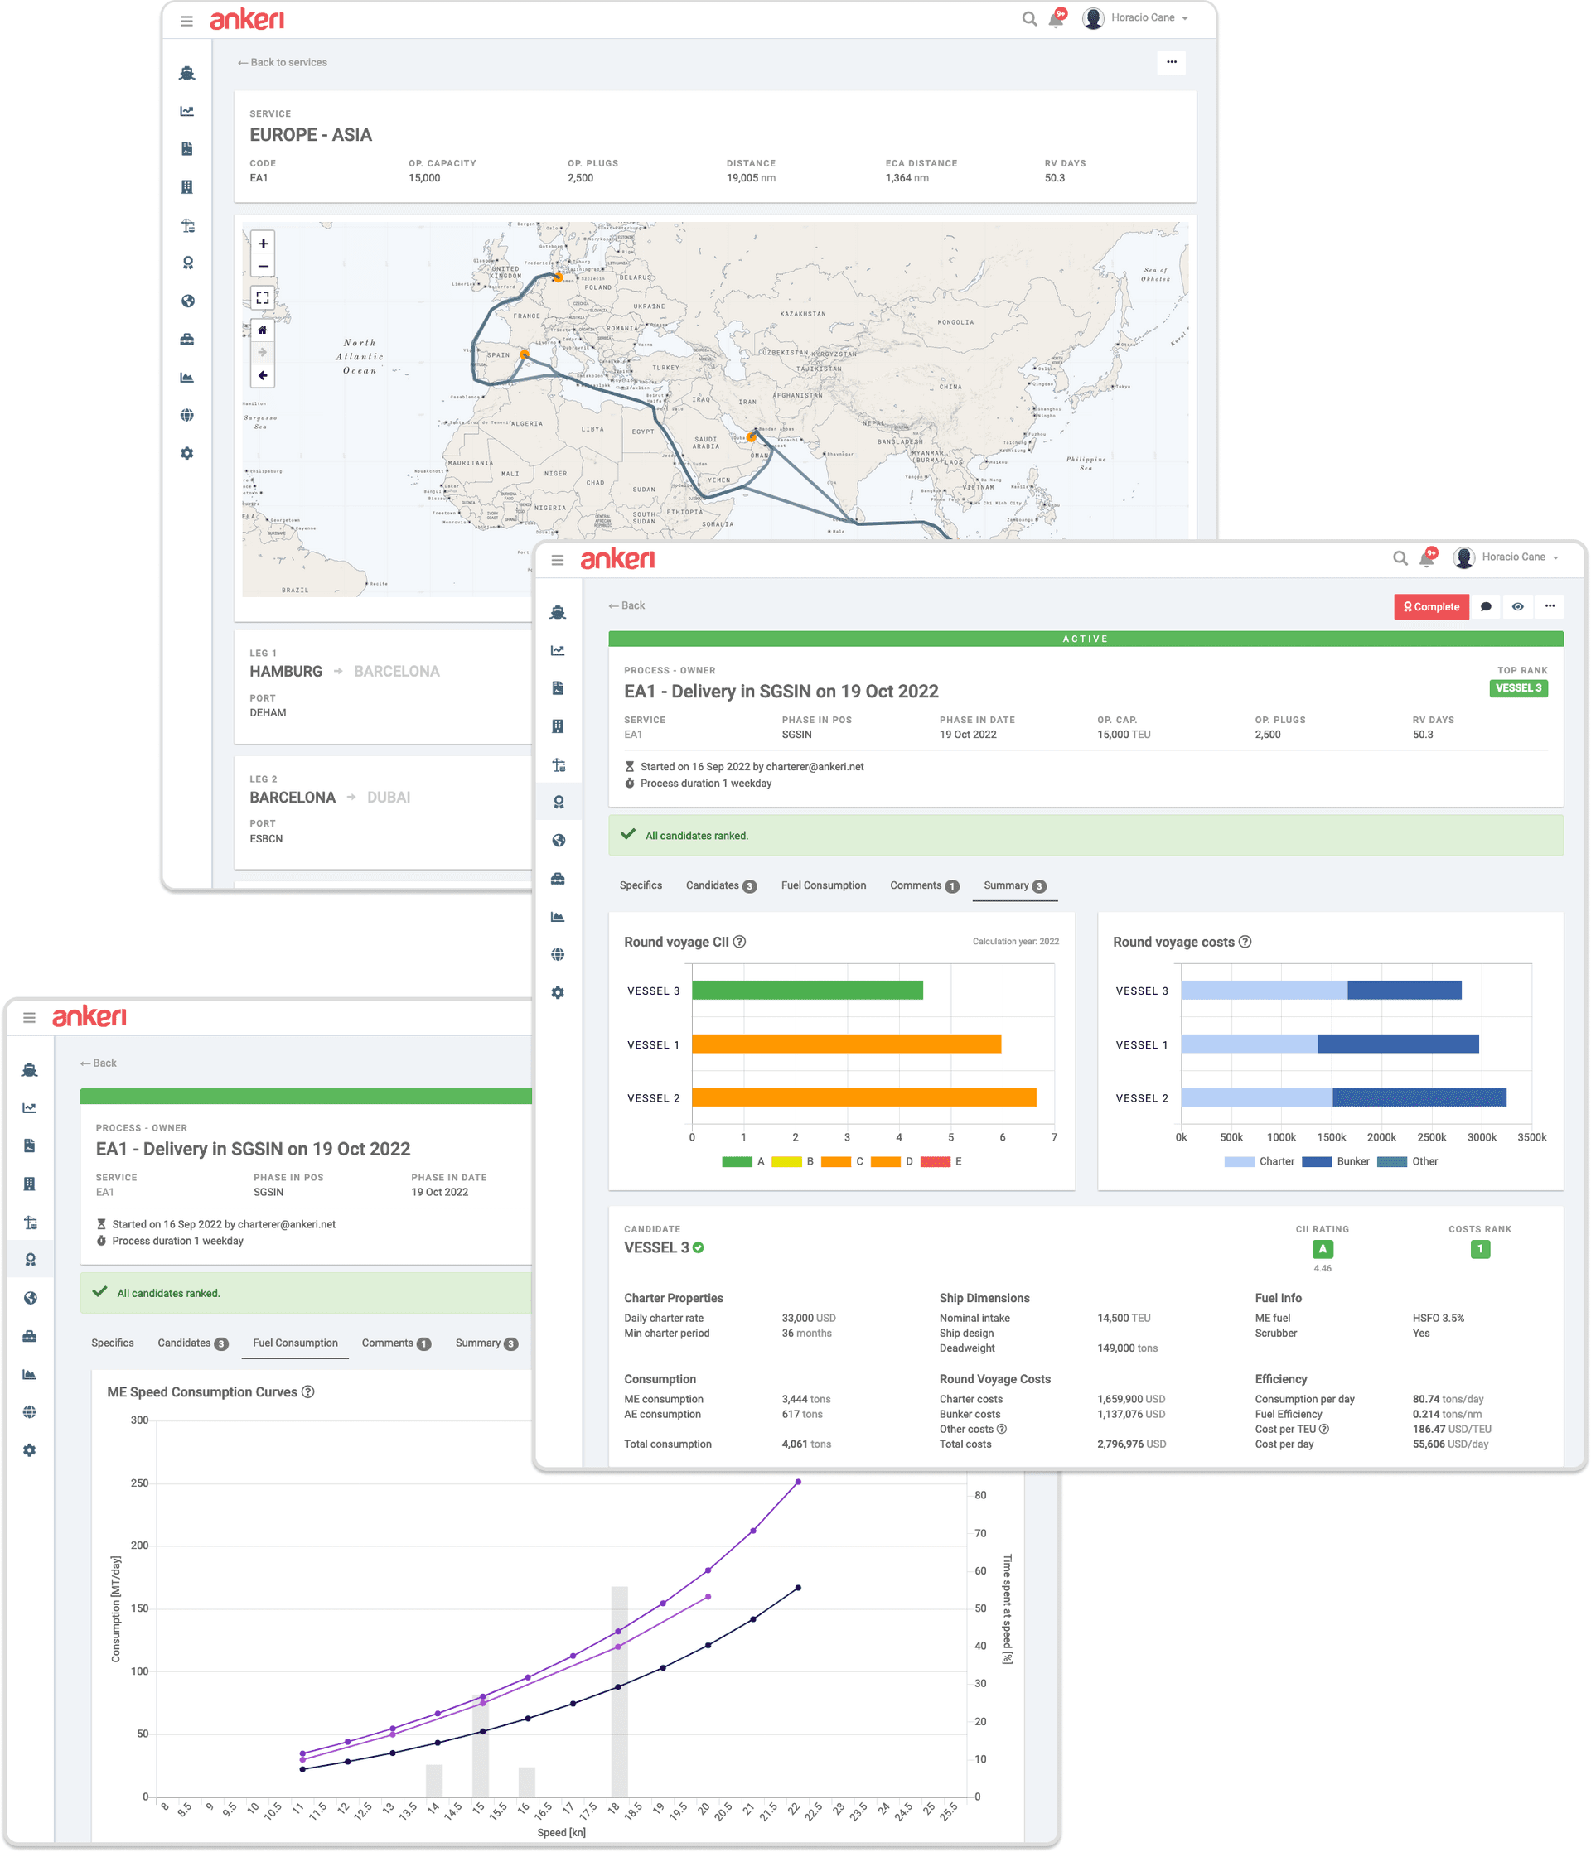The image size is (1591, 1852).
Task: Expand the hamburger menu in the Europe-Asia window
Action: click(x=186, y=21)
